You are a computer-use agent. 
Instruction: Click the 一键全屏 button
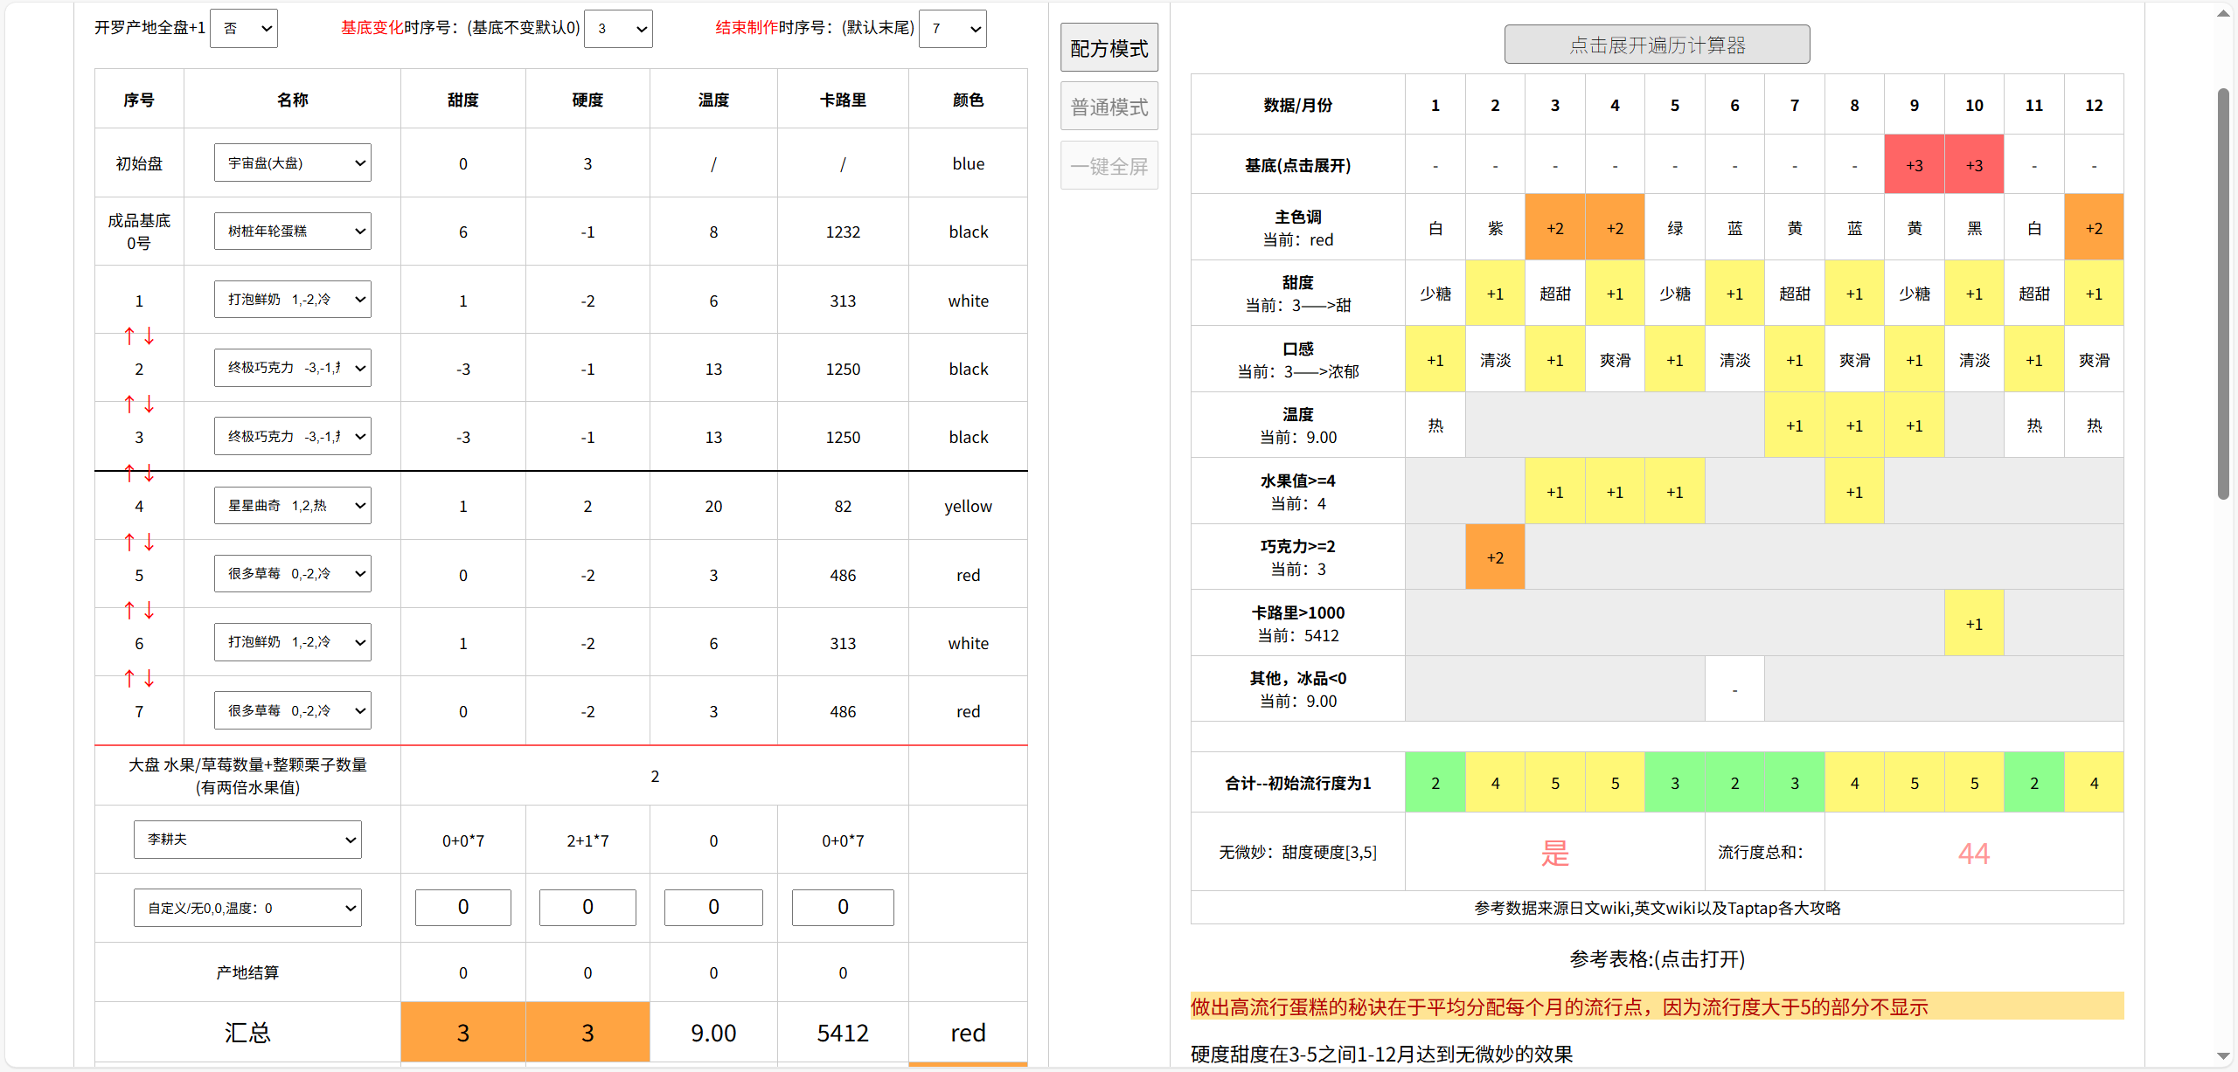pyautogui.click(x=1109, y=166)
